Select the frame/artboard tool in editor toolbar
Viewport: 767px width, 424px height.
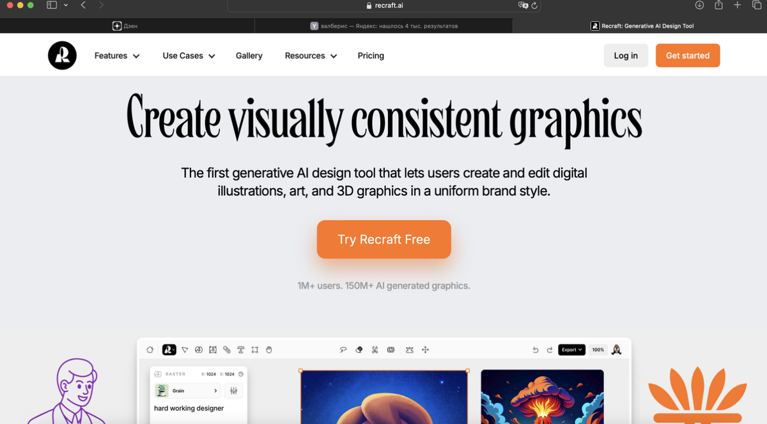point(255,350)
